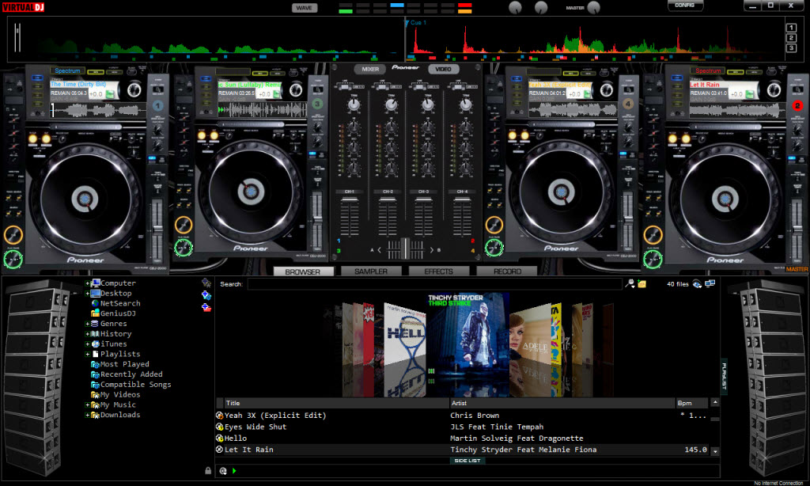810x486 pixels.
Task: Switch to the EFFECTS tab
Action: pos(438,271)
